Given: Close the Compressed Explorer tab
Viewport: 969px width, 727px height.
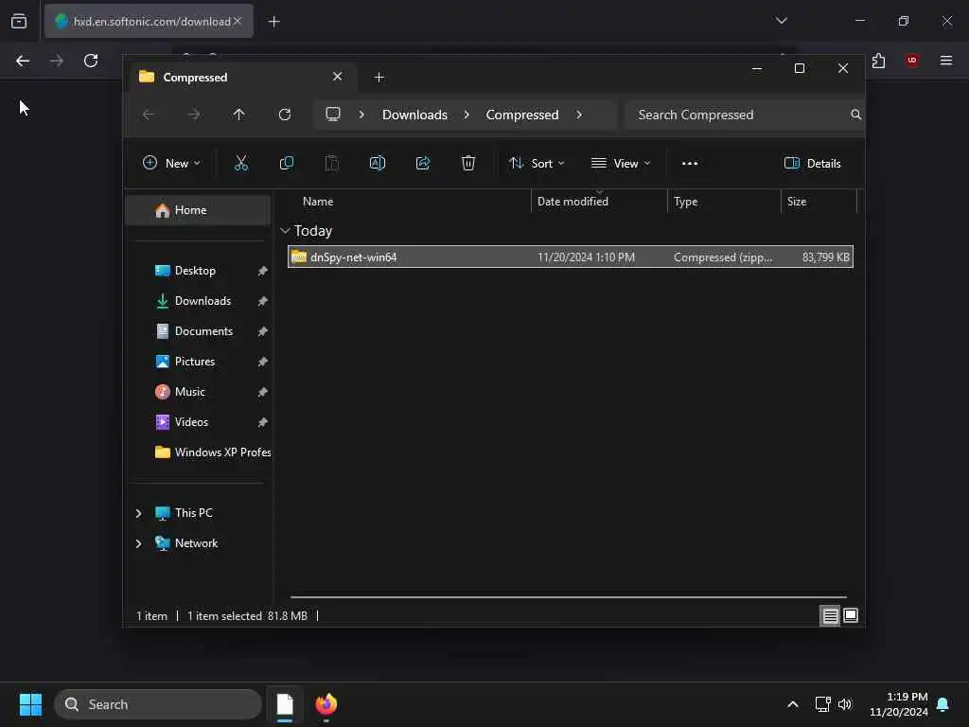Looking at the screenshot, I should 337,77.
